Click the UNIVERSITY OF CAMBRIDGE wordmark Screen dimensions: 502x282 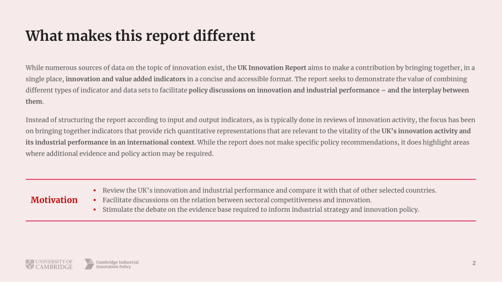pyautogui.click(x=54, y=265)
